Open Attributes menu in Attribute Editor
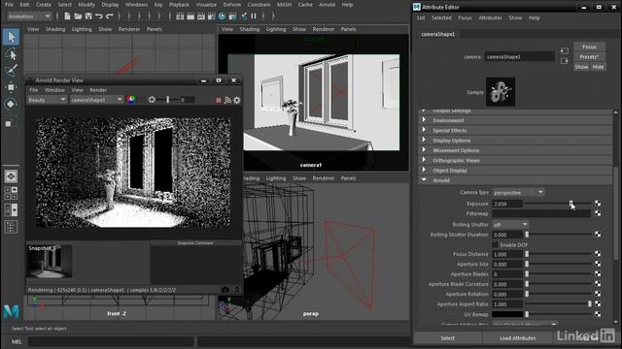The image size is (622, 349). [x=490, y=17]
